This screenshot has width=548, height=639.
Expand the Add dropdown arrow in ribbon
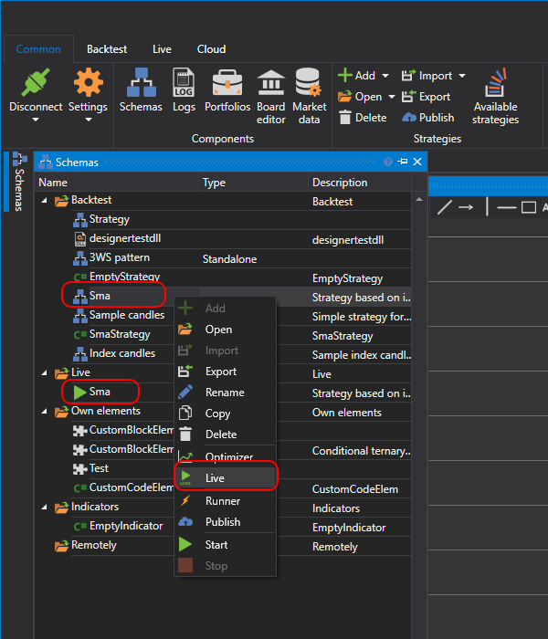tap(385, 76)
